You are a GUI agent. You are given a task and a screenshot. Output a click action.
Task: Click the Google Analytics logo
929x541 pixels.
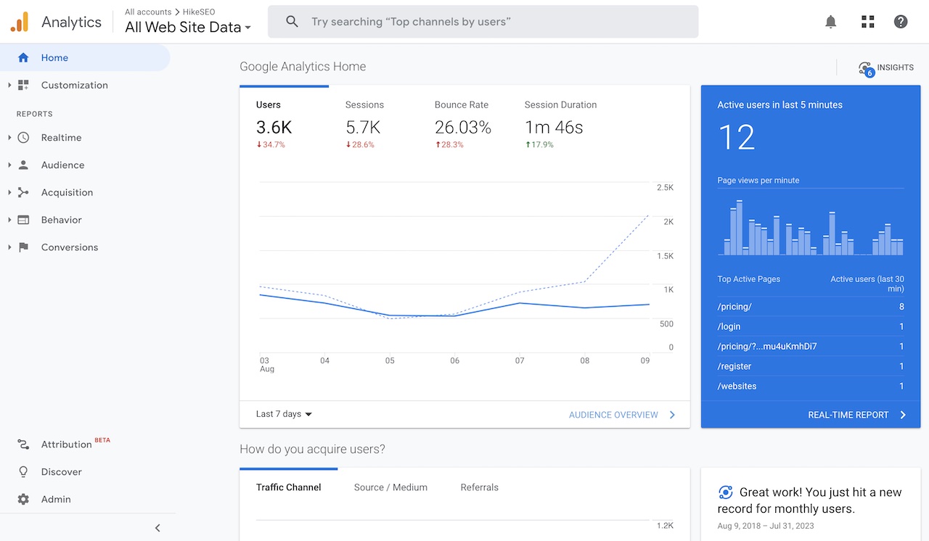click(x=19, y=22)
